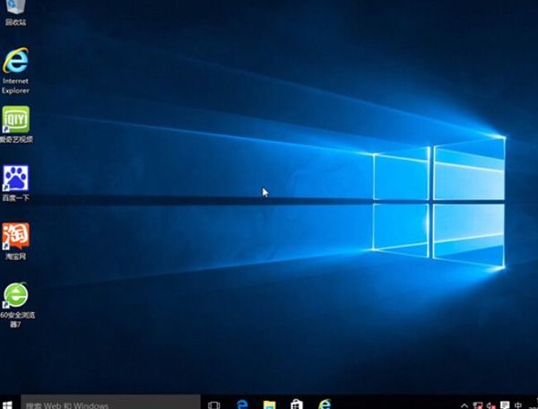Open the Windows Start menu

(7, 405)
